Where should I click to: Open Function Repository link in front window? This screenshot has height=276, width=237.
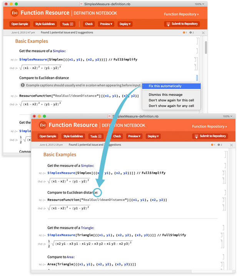tap(209, 126)
